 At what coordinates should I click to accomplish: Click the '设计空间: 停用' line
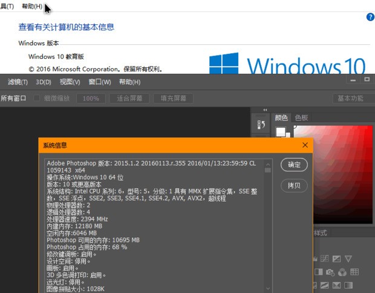click(68, 261)
